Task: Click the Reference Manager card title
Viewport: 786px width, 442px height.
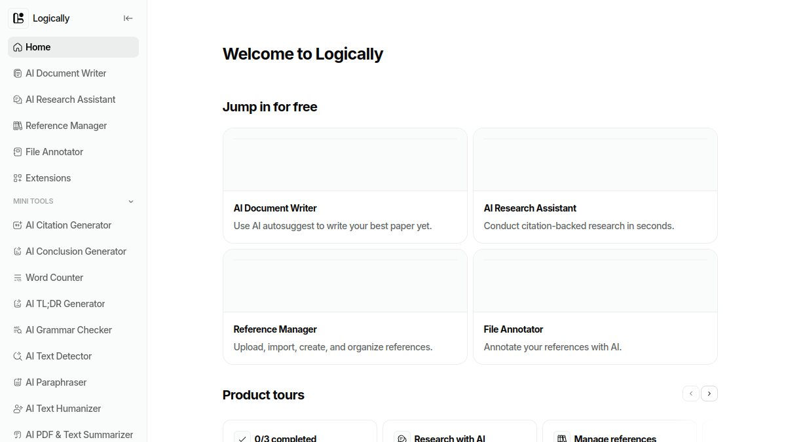Action: click(275, 329)
